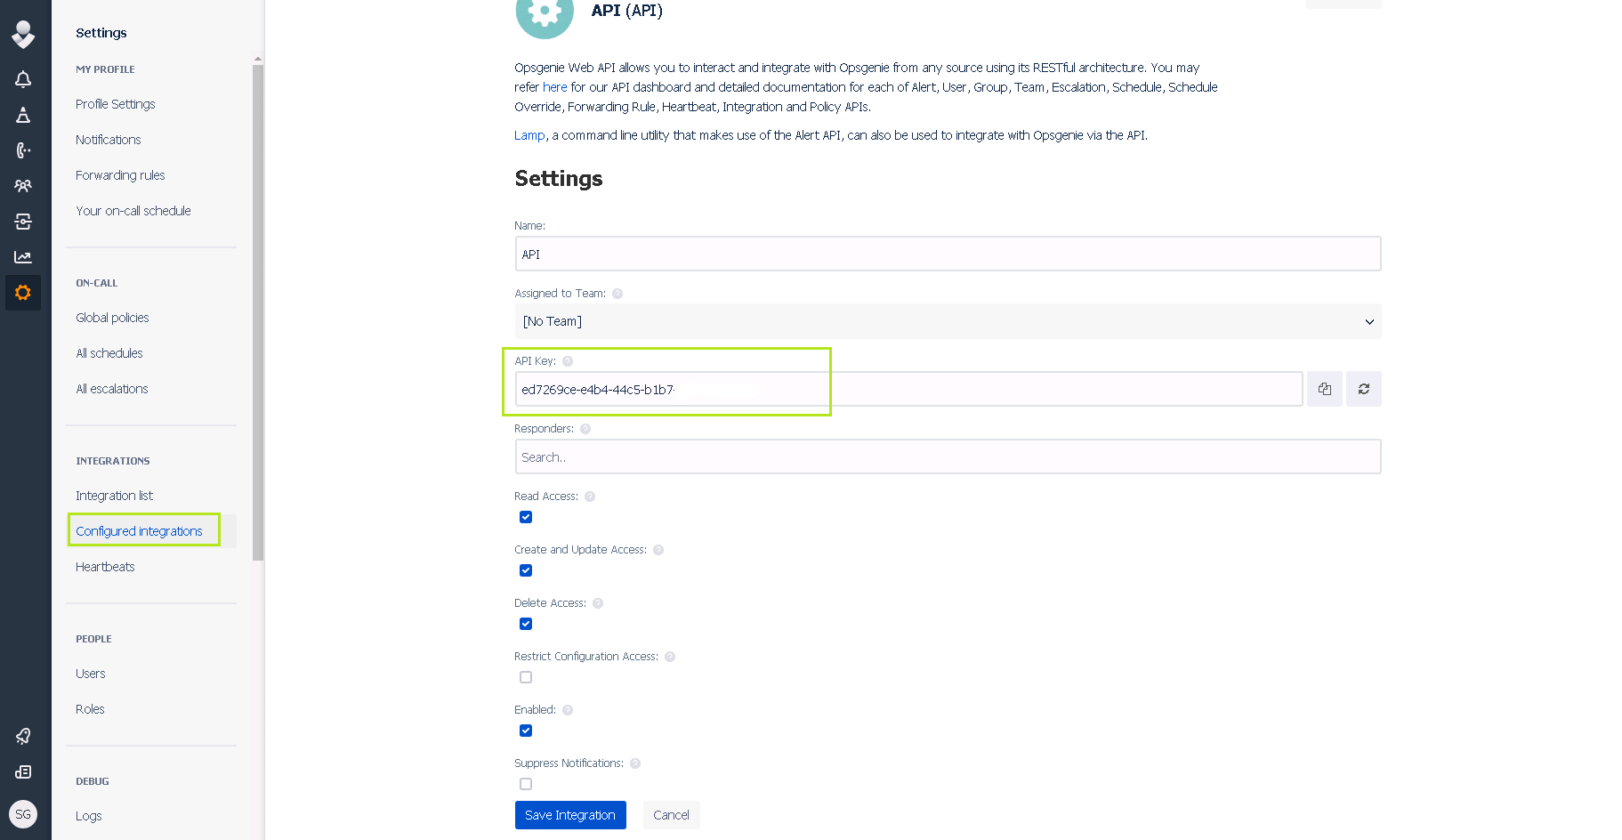Show help for Suppress Notifications
This screenshot has height=840, width=1622.
coord(635,763)
